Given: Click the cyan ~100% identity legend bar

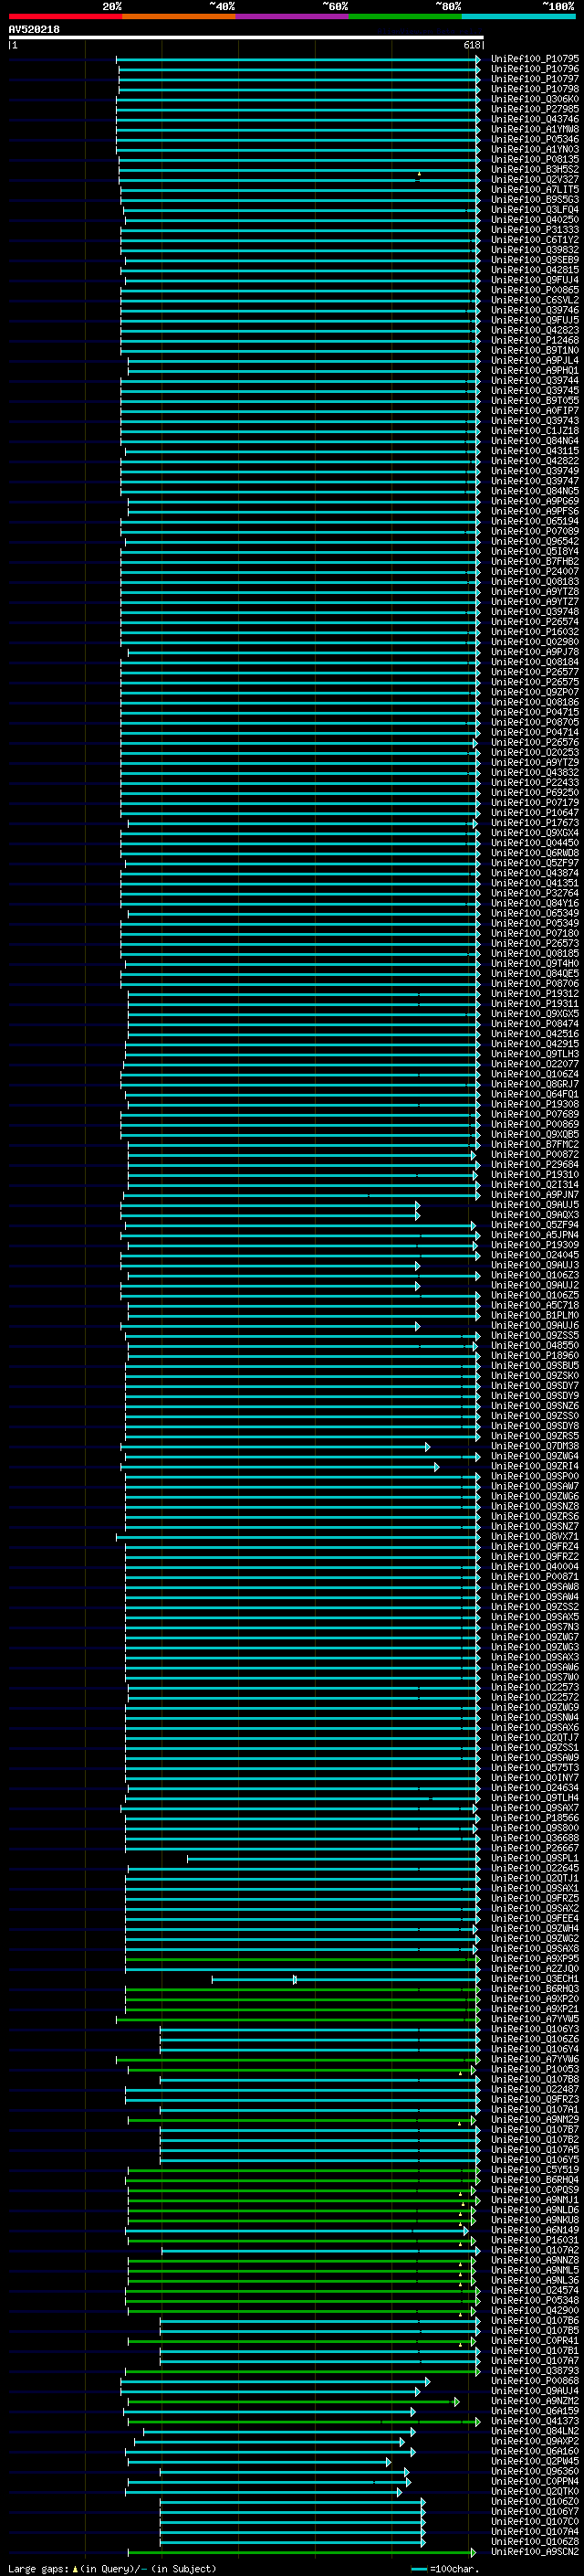Looking at the screenshot, I should pyautogui.click(x=518, y=16).
